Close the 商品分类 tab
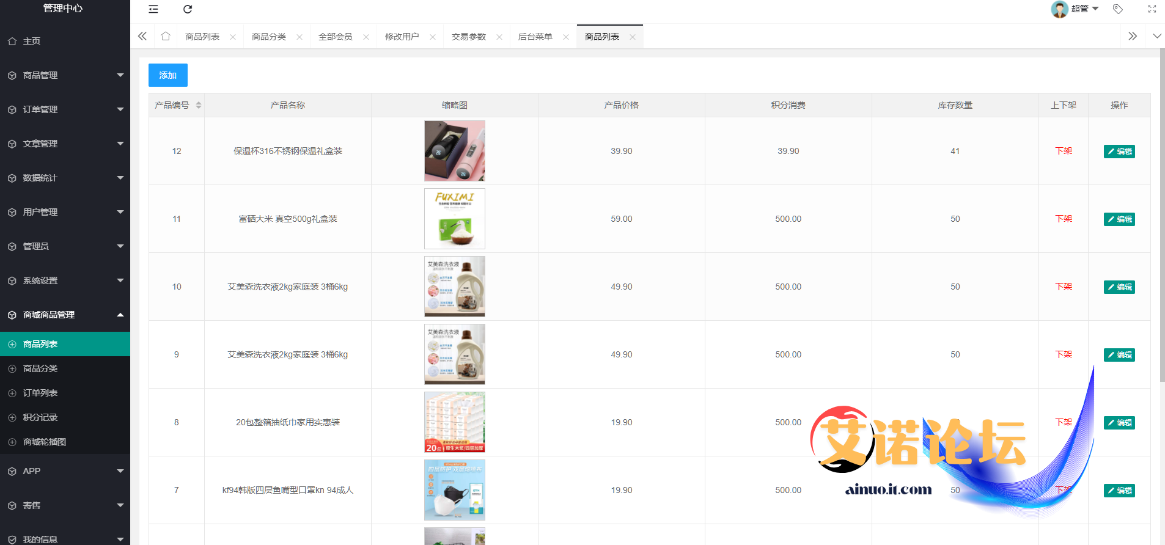1165x545 pixels. click(x=300, y=37)
